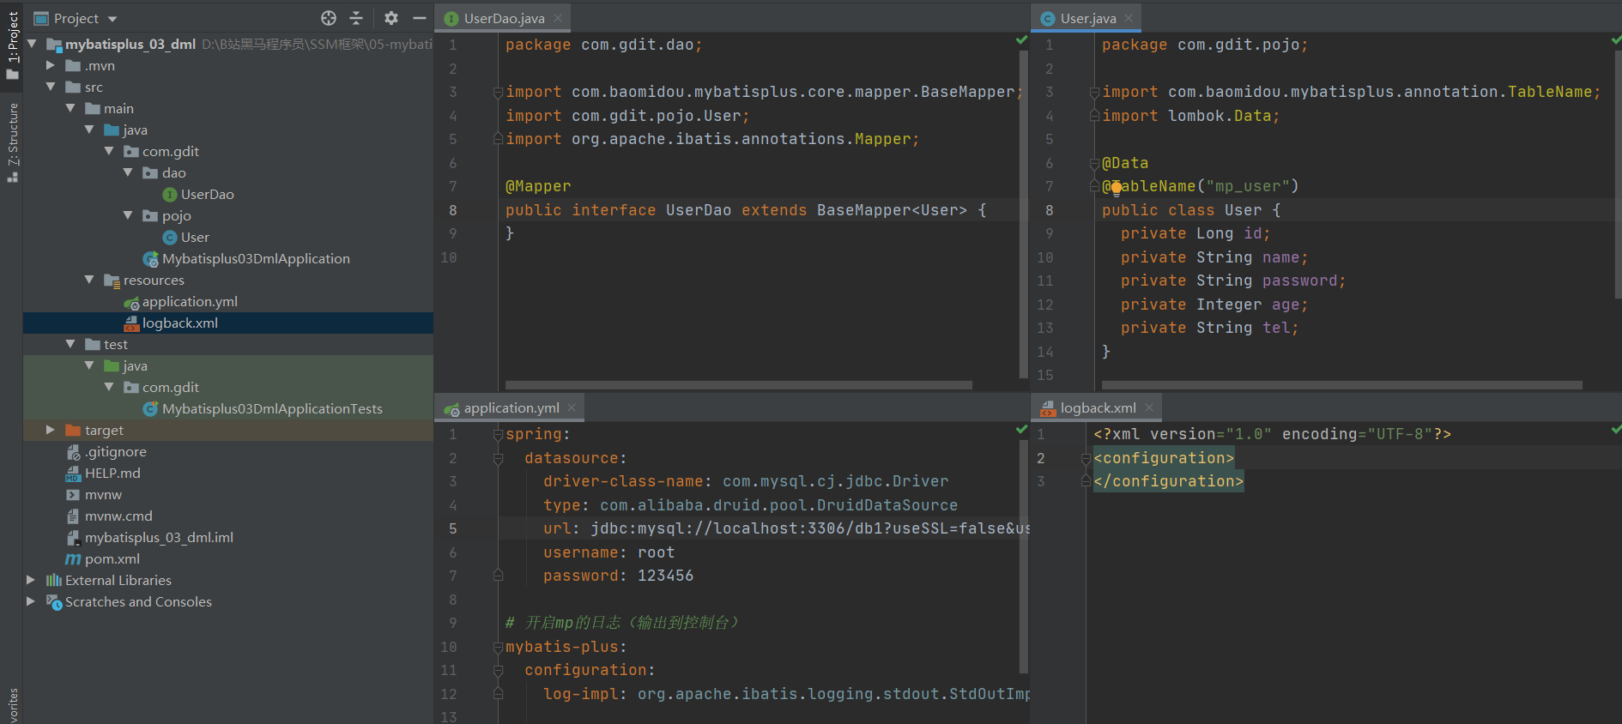Toggle code folding at User class imports
This screenshot has width=1622, height=724.
(x=1094, y=92)
